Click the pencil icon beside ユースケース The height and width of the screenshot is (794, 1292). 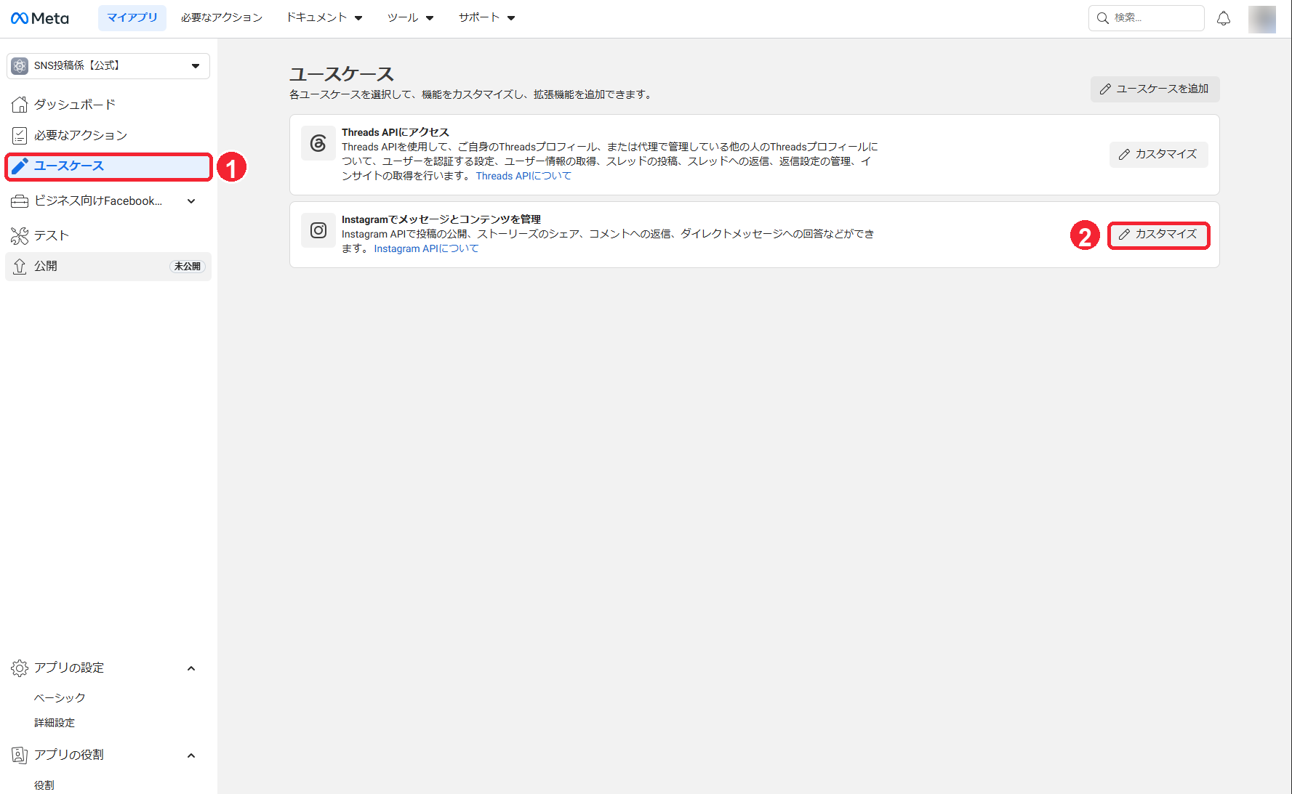click(20, 166)
